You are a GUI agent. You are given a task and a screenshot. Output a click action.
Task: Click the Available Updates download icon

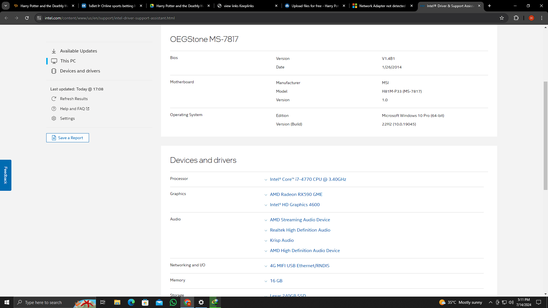[x=54, y=51]
